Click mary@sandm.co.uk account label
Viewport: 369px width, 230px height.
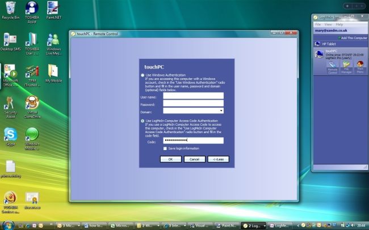coord(331,31)
